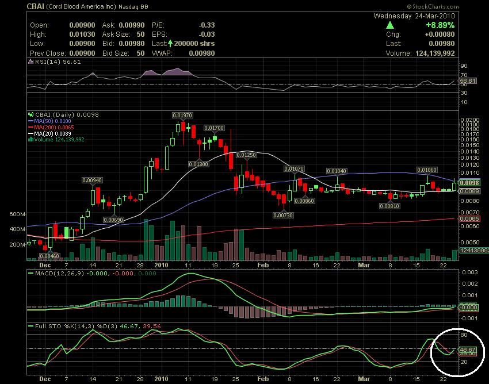489x384 pixels.
Task: Click the 0.00730 price label
Action: [283, 215]
